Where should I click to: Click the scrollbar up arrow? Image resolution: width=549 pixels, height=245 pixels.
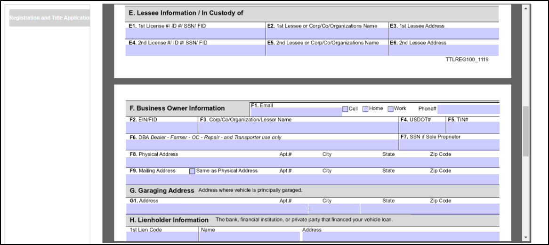point(526,8)
